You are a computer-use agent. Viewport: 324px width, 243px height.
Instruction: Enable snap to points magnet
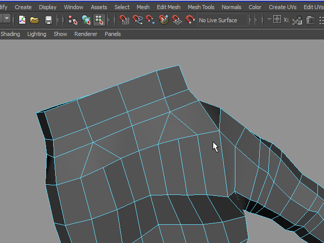(x=150, y=20)
